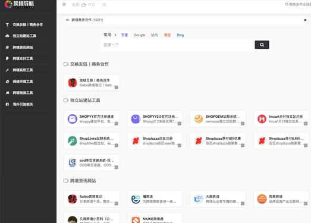311x223 pixels.
Task: Click the truck icon next to 跨境物流工具
Action: click(7, 93)
